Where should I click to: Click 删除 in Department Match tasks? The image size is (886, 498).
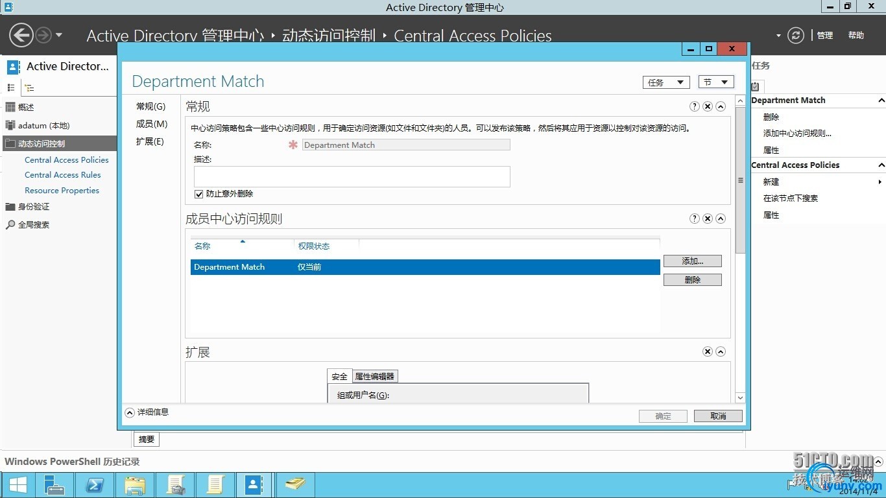[771, 117]
